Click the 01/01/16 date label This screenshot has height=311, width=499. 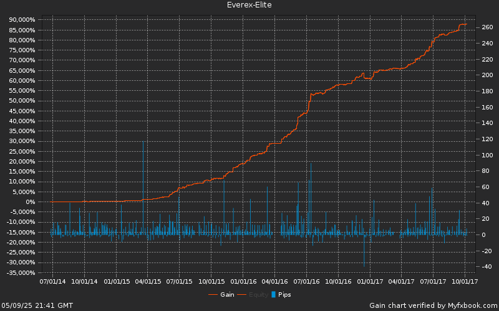click(243, 282)
